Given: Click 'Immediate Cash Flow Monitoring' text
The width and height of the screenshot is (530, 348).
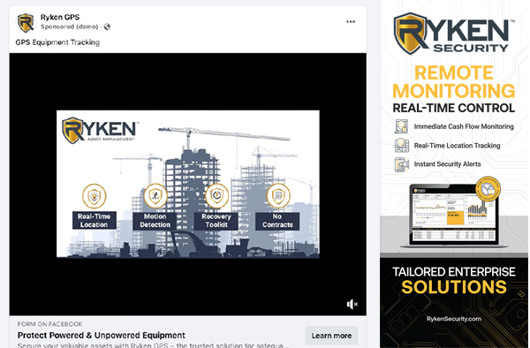Looking at the screenshot, I should tap(464, 126).
